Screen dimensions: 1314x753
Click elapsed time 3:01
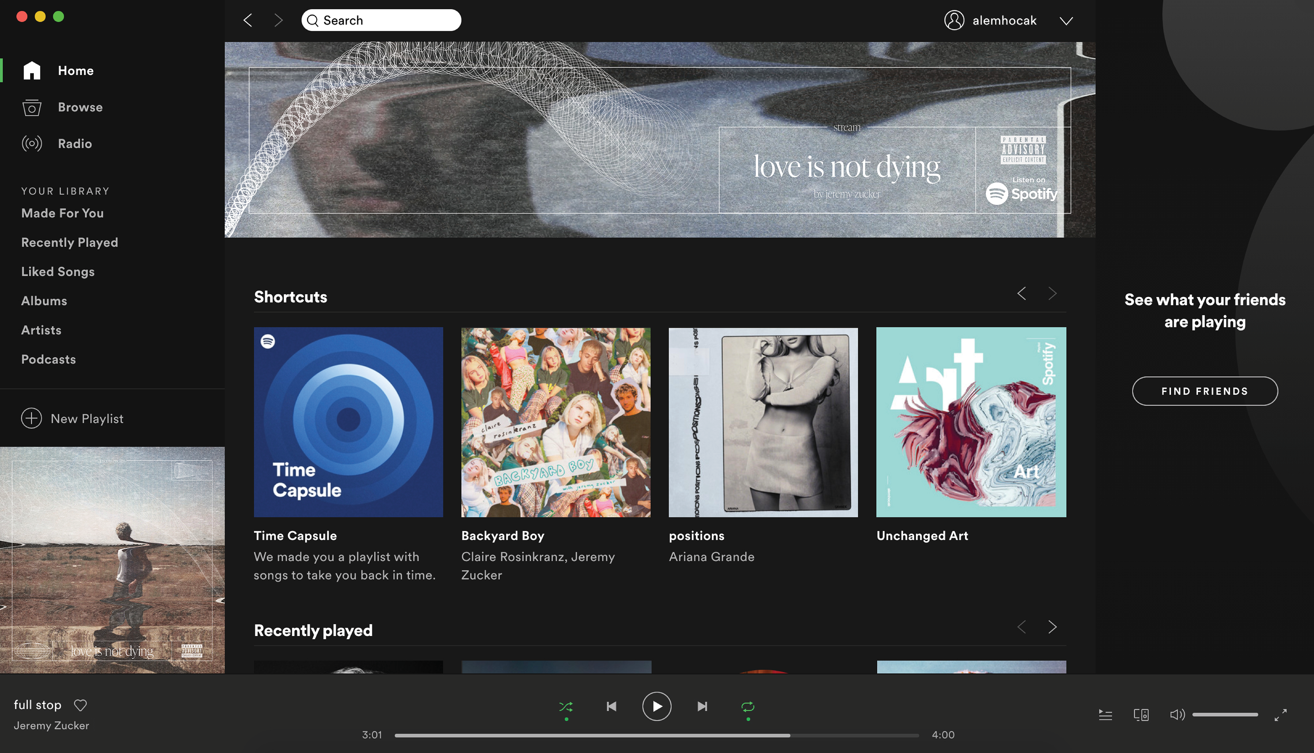point(372,735)
